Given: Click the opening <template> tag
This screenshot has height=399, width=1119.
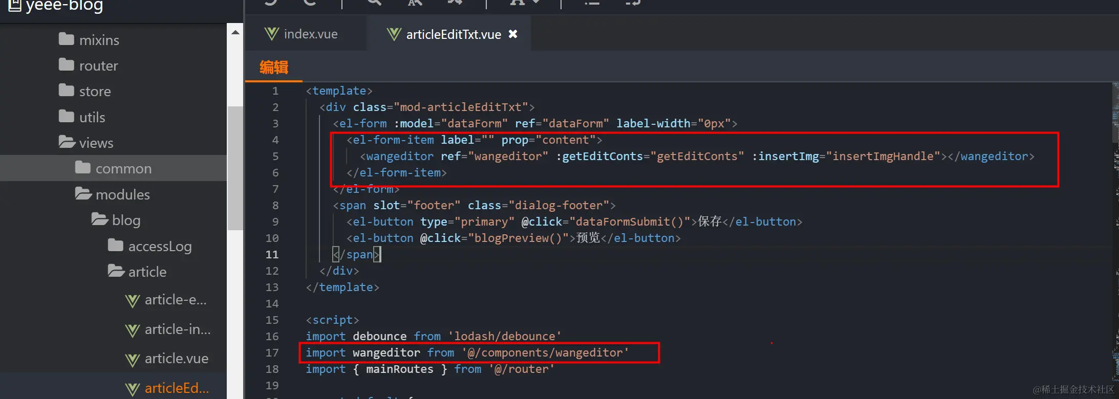Looking at the screenshot, I should coord(339,91).
